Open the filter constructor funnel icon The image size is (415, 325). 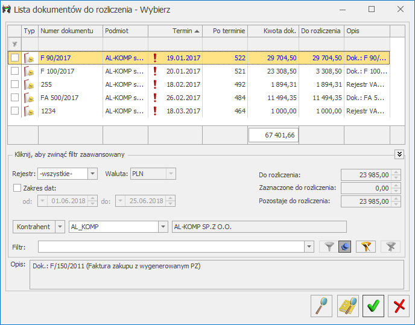[366, 247]
